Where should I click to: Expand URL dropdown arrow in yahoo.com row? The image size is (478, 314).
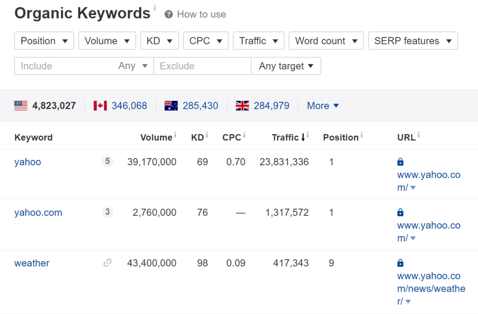coord(413,238)
